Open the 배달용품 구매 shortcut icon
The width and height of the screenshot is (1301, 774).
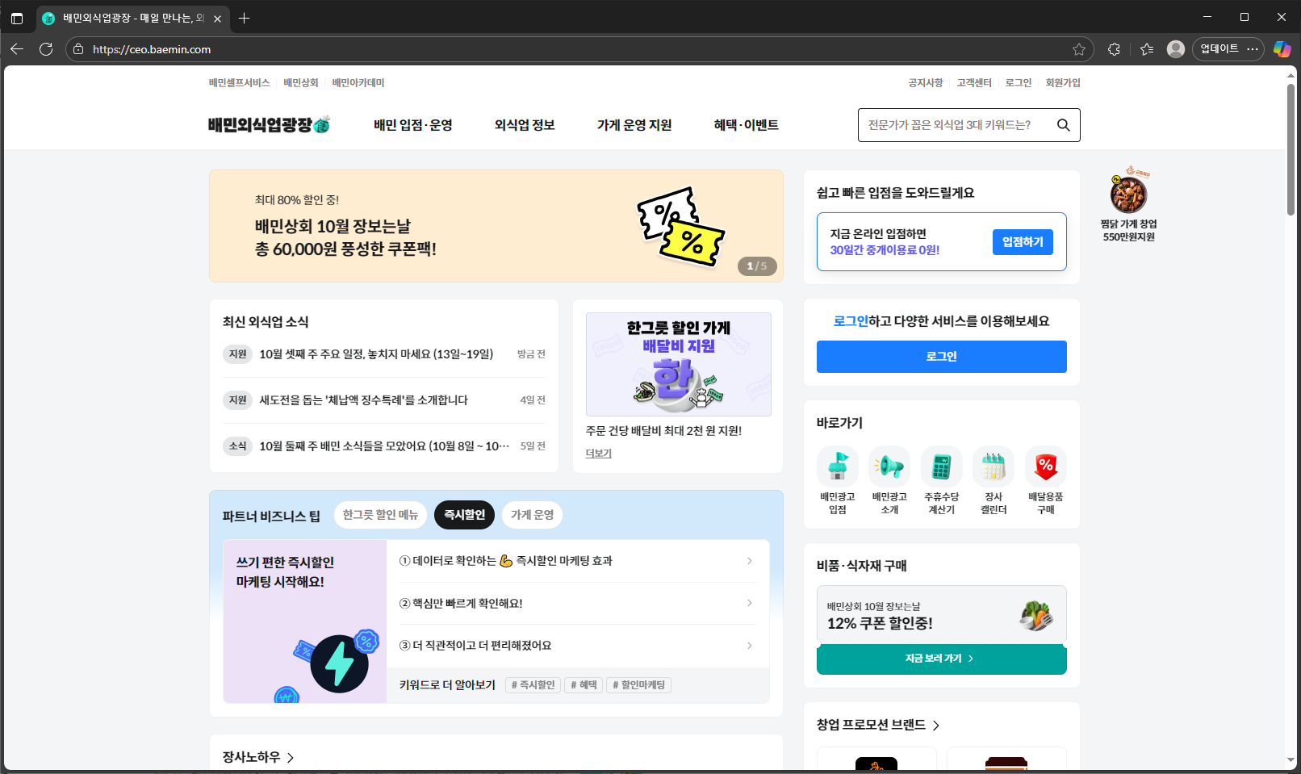point(1045,466)
